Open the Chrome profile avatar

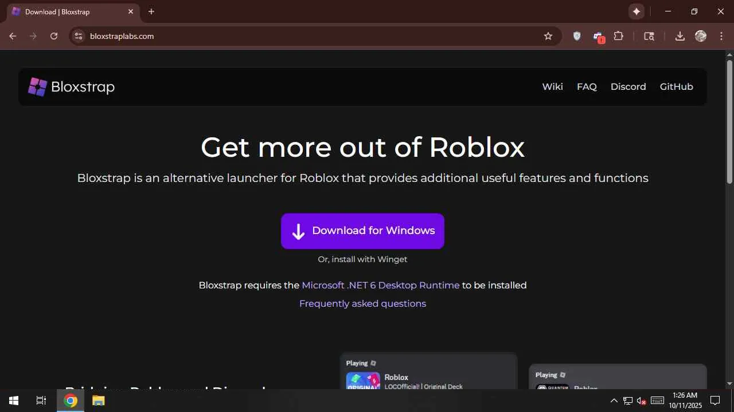701,36
